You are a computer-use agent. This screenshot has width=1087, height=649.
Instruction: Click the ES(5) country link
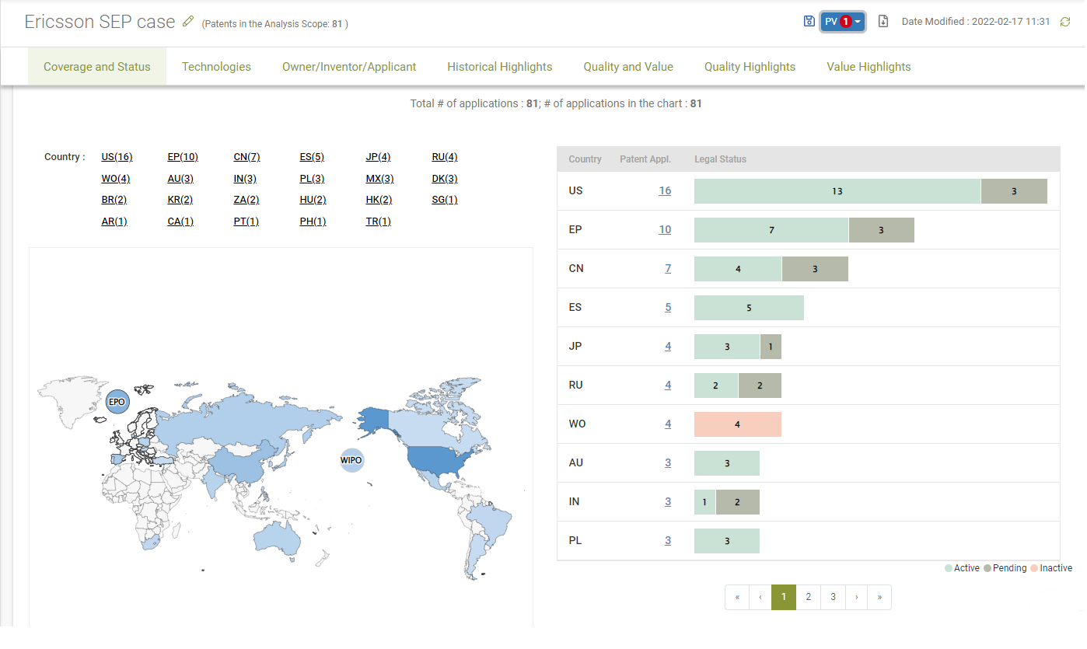pos(312,157)
